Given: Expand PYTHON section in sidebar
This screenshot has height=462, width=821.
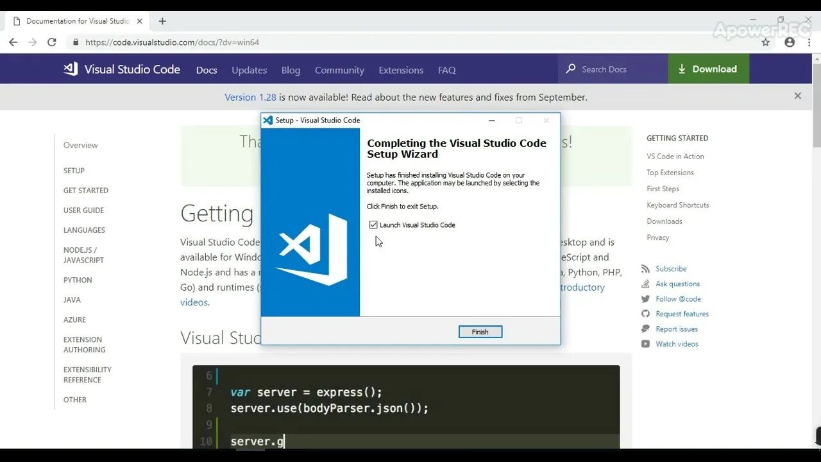Looking at the screenshot, I should click(x=78, y=280).
